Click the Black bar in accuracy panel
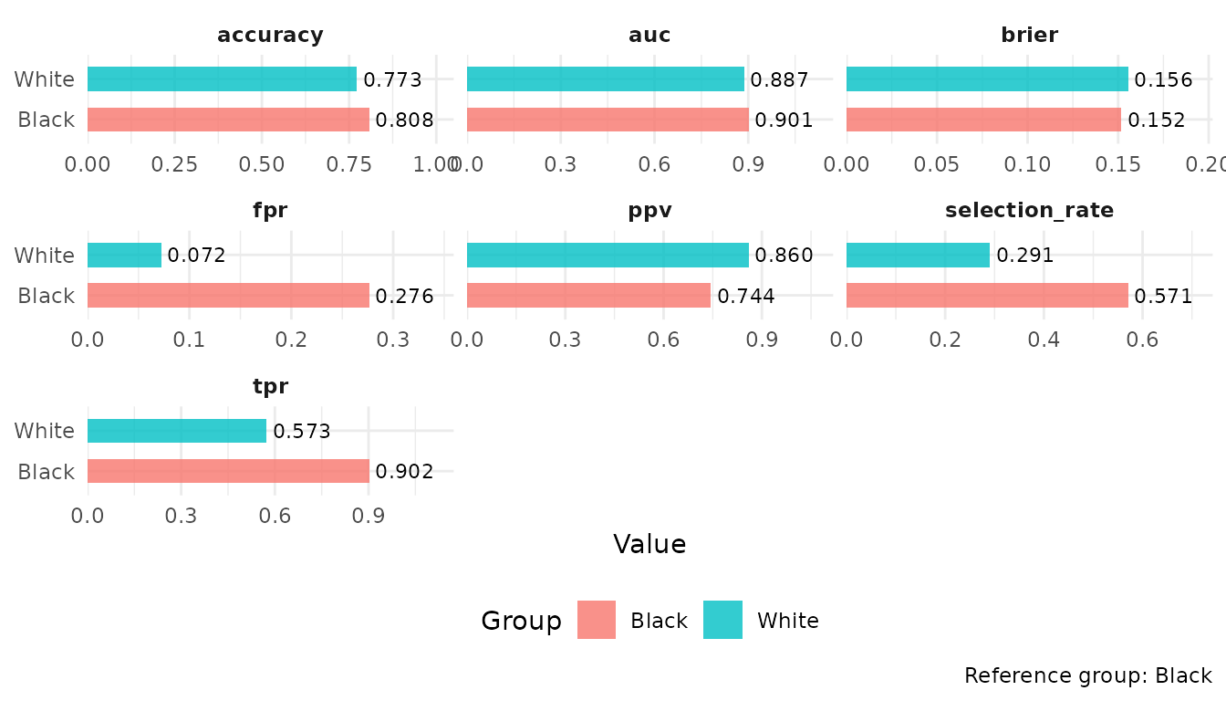1226x701 pixels. click(228, 120)
